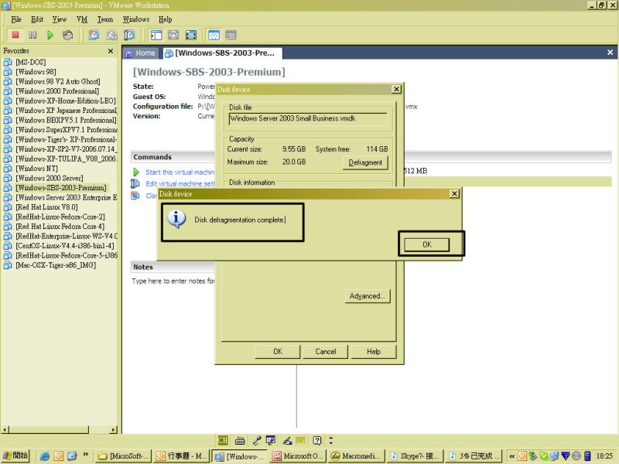The height and width of the screenshot is (464, 619).
Task: Click the Defragment button
Action: click(x=365, y=162)
